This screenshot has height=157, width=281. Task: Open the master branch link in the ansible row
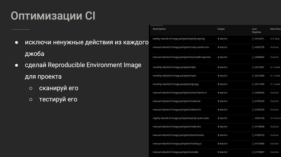224,153
